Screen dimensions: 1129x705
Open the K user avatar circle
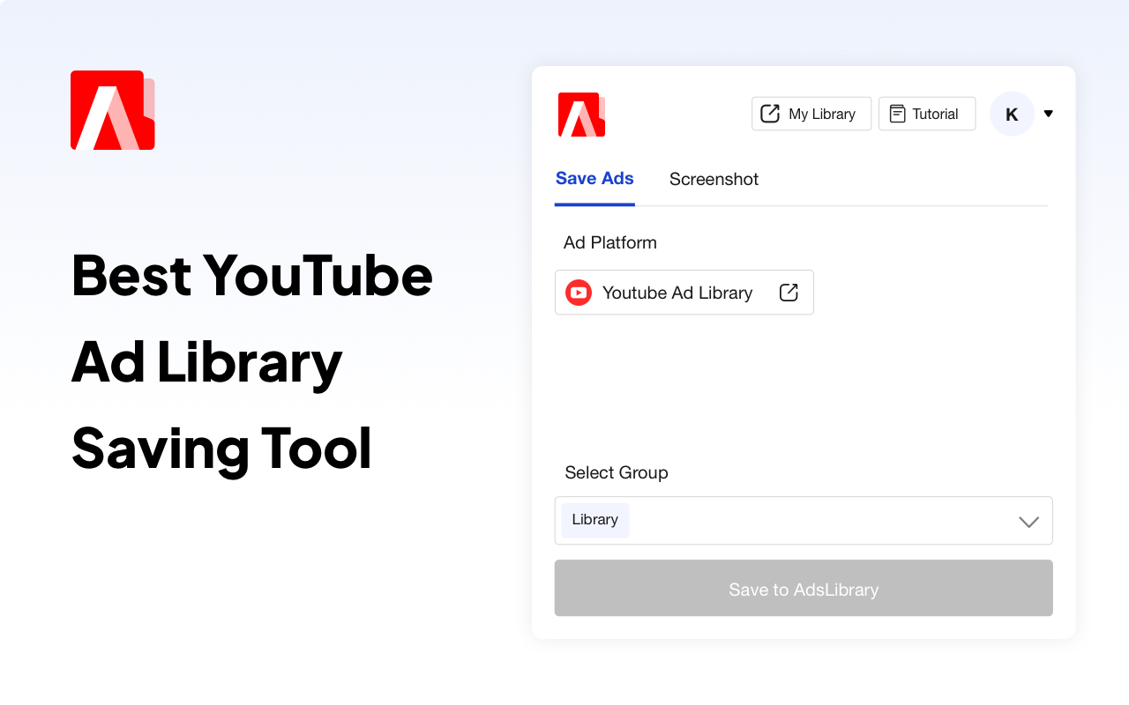point(1012,114)
